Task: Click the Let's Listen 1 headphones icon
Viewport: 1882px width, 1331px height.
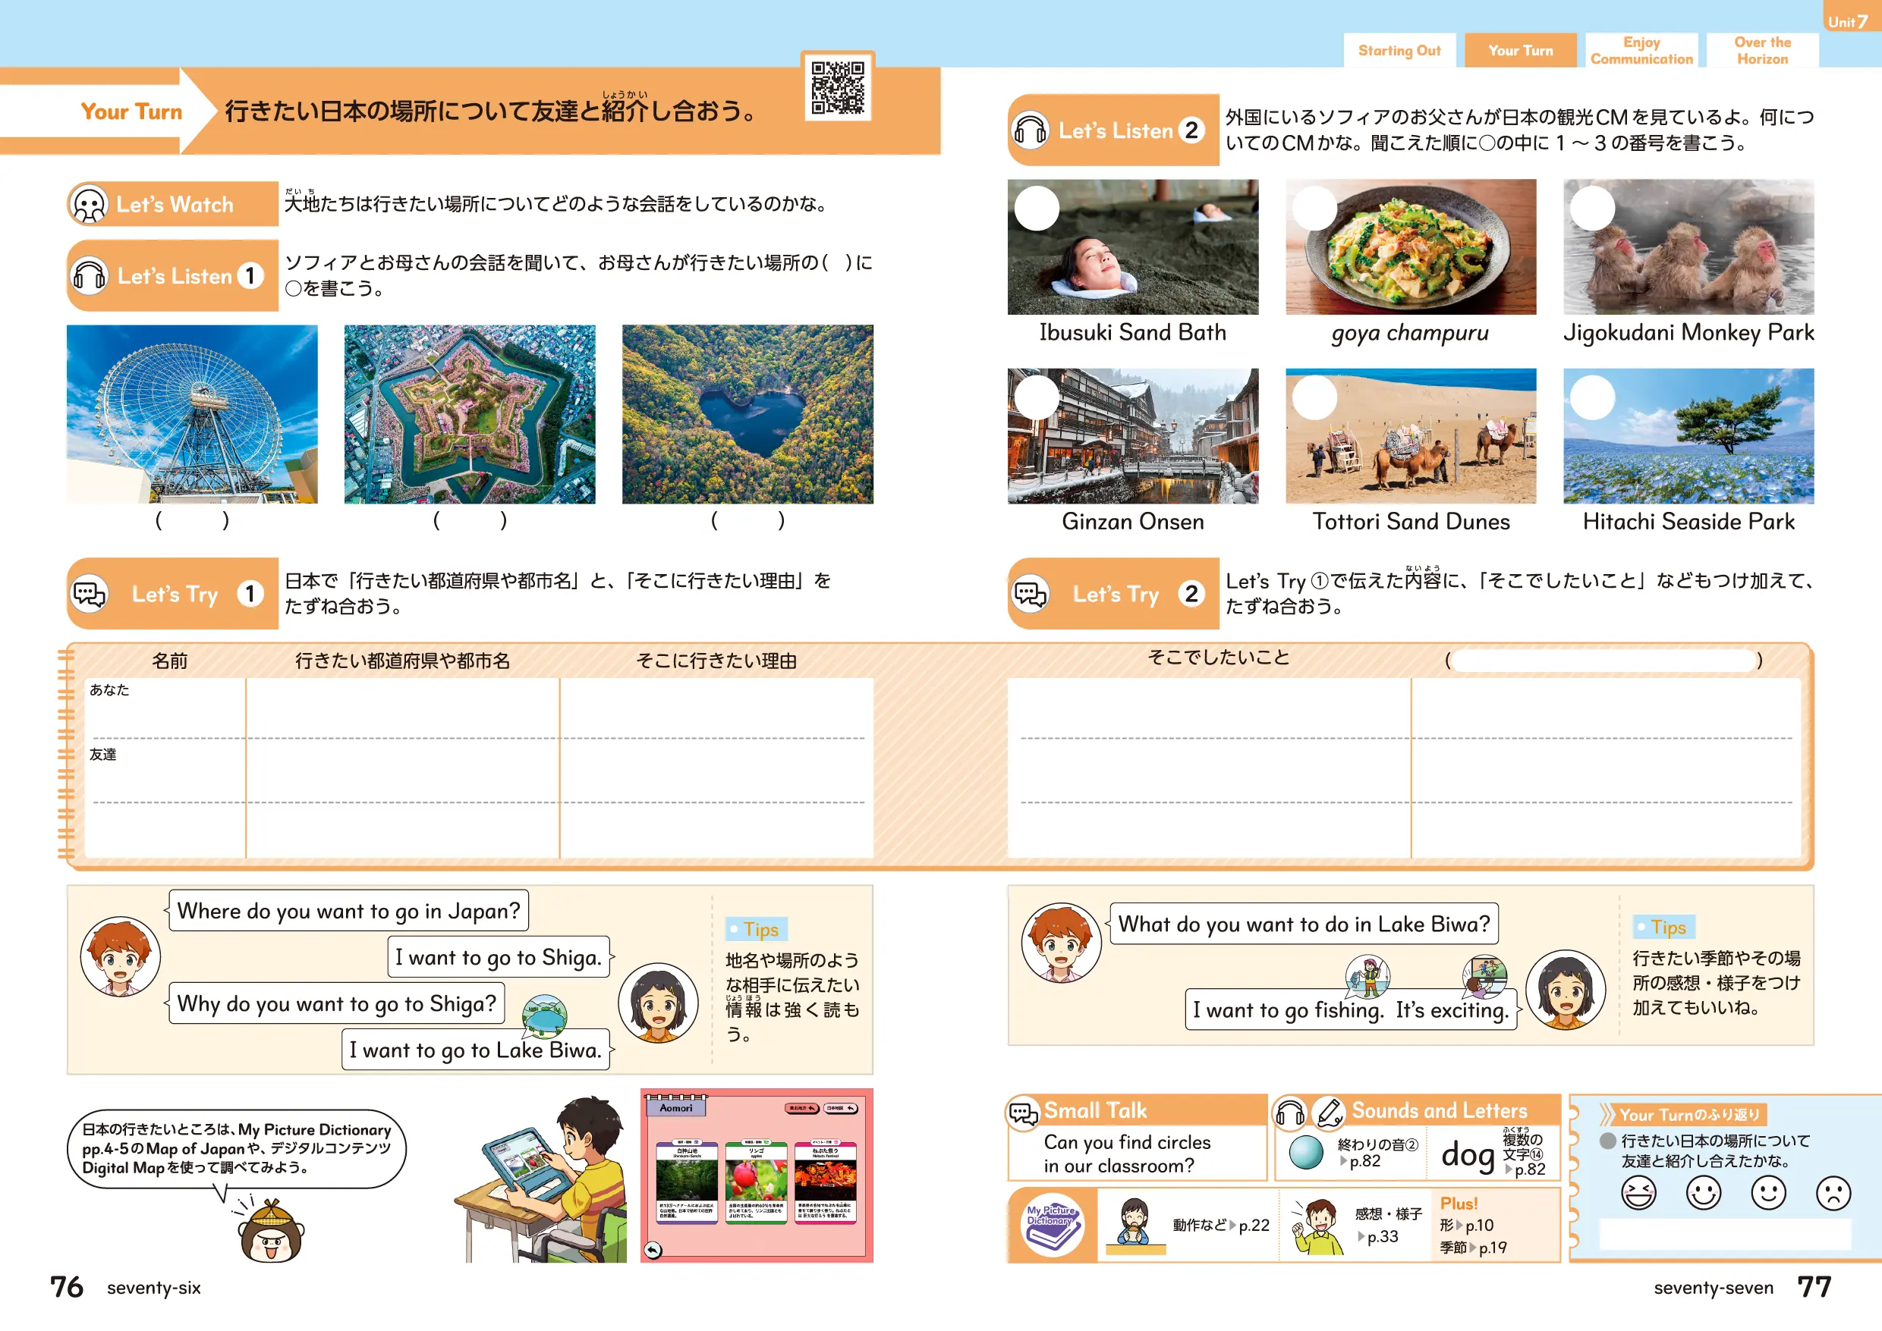Action: point(89,275)
